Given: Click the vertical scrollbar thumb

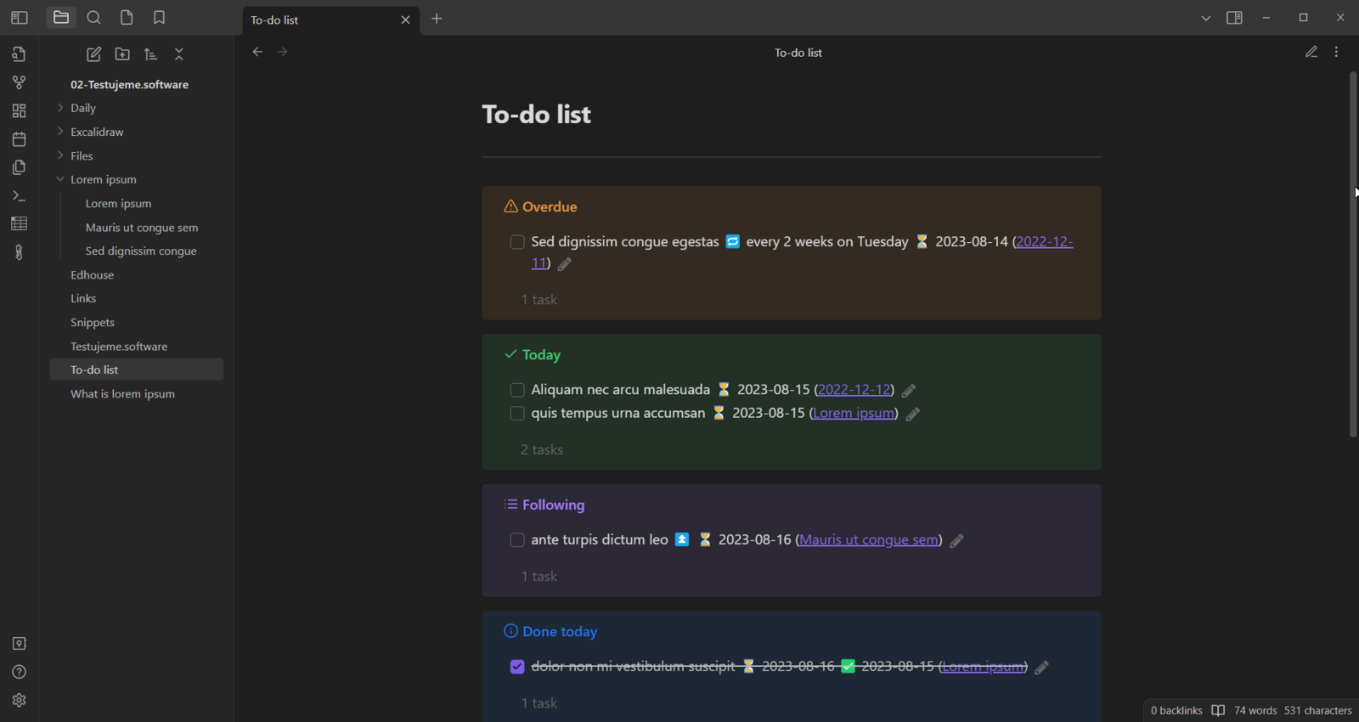Looking at the screenshot, I should (1353, 255).
